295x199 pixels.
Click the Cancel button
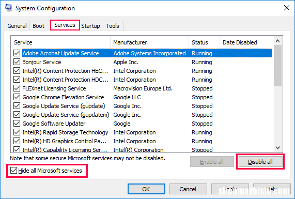(188, 189)
